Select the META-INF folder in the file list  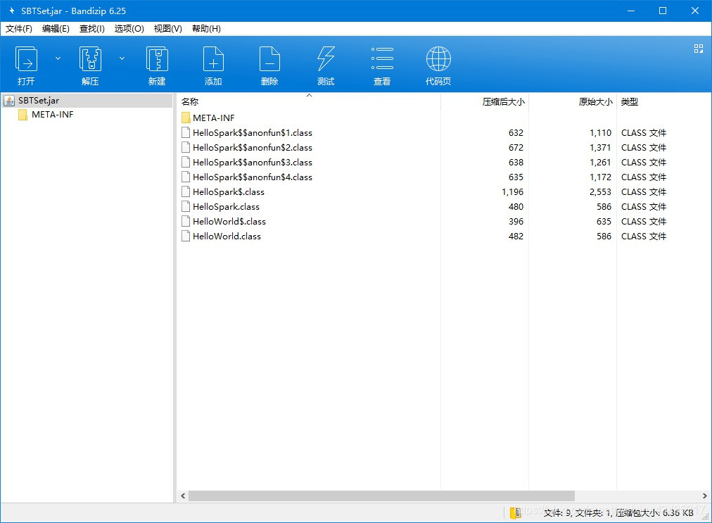[213, 118]
